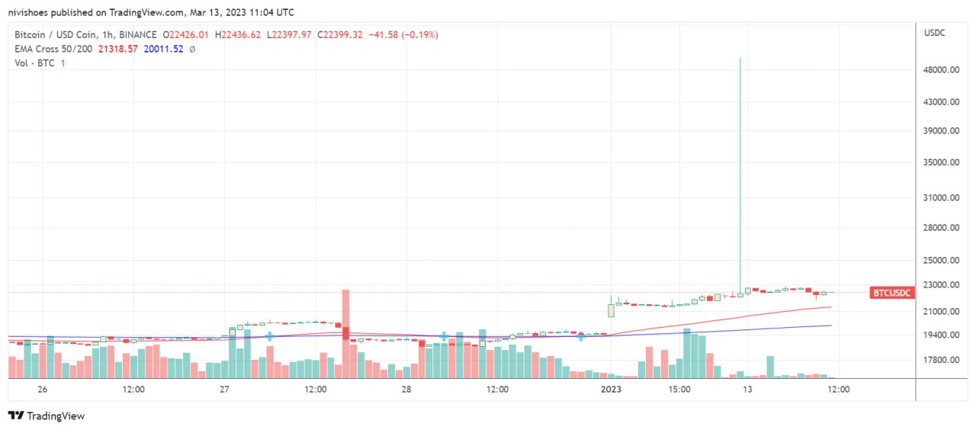Image resolution: width=976 pixels, height=430 pixels.
Task: Open the EMA Cross 50/200 indicator label
Action: click(53, 49)
